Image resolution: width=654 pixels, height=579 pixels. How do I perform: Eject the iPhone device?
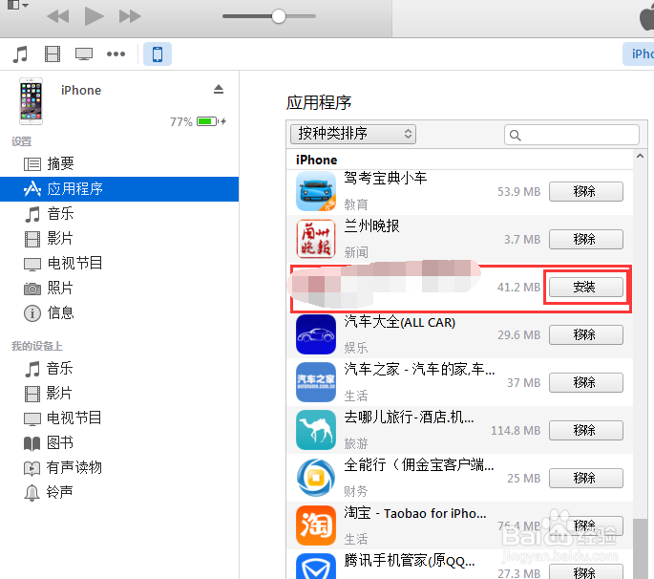tap(219, 89)
